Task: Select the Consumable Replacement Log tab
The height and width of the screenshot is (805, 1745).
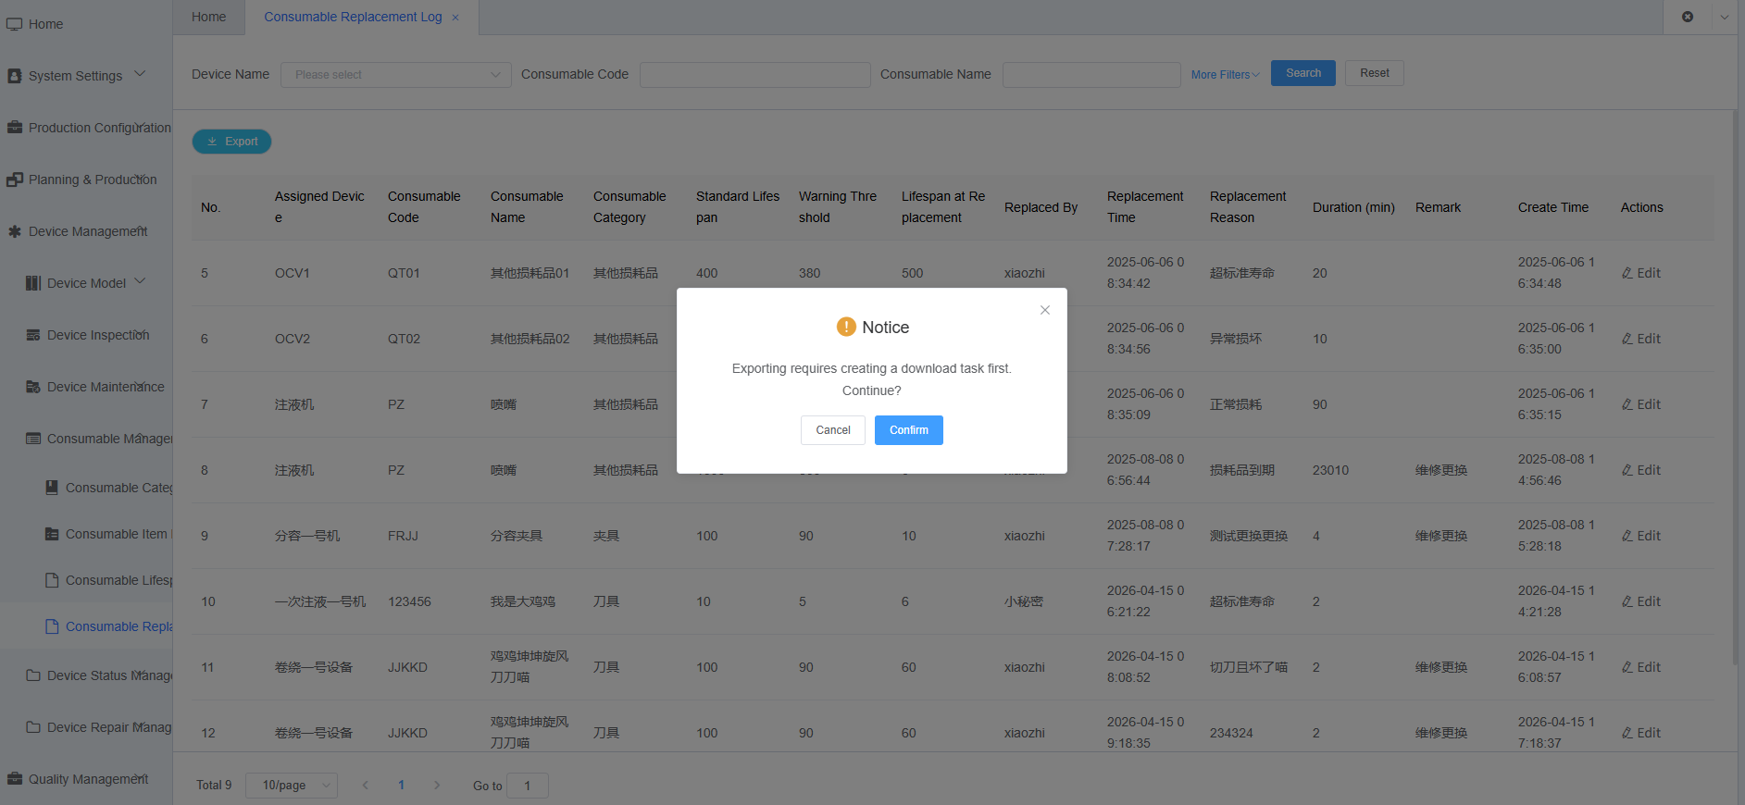Action: (x=353, y=17)
